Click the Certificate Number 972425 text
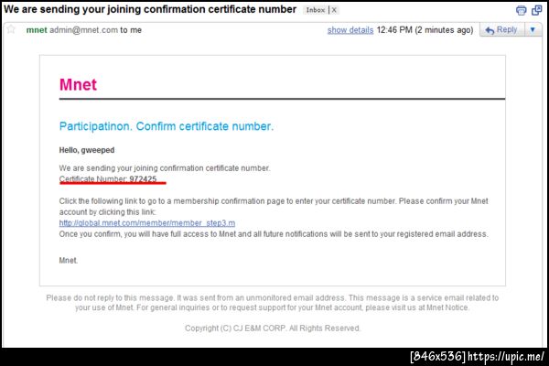 [x=108, y=179]
